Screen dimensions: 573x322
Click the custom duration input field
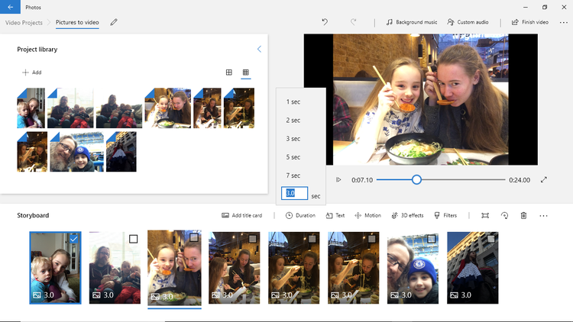coord(294,193)
